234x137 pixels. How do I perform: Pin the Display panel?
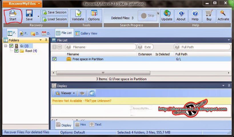[229, 86]
